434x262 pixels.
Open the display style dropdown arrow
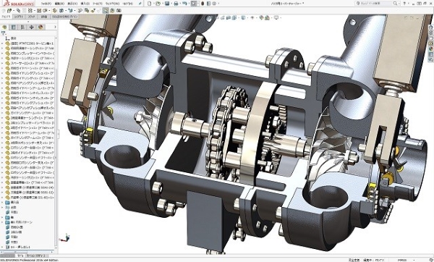[x=247, y=17]
